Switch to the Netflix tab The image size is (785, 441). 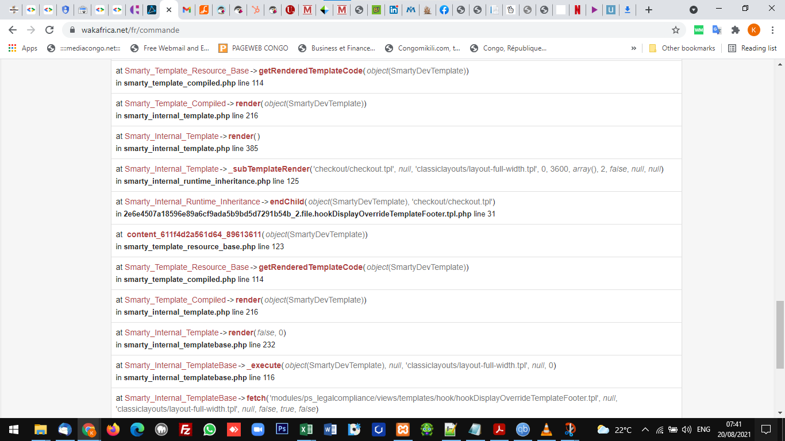pos(577,10)
